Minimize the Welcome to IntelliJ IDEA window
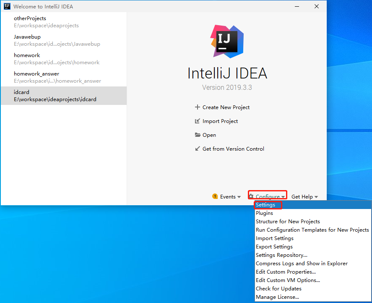 297,6
